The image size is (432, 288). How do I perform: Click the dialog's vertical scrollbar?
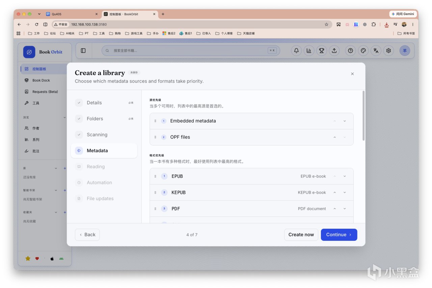click(363, 116)
